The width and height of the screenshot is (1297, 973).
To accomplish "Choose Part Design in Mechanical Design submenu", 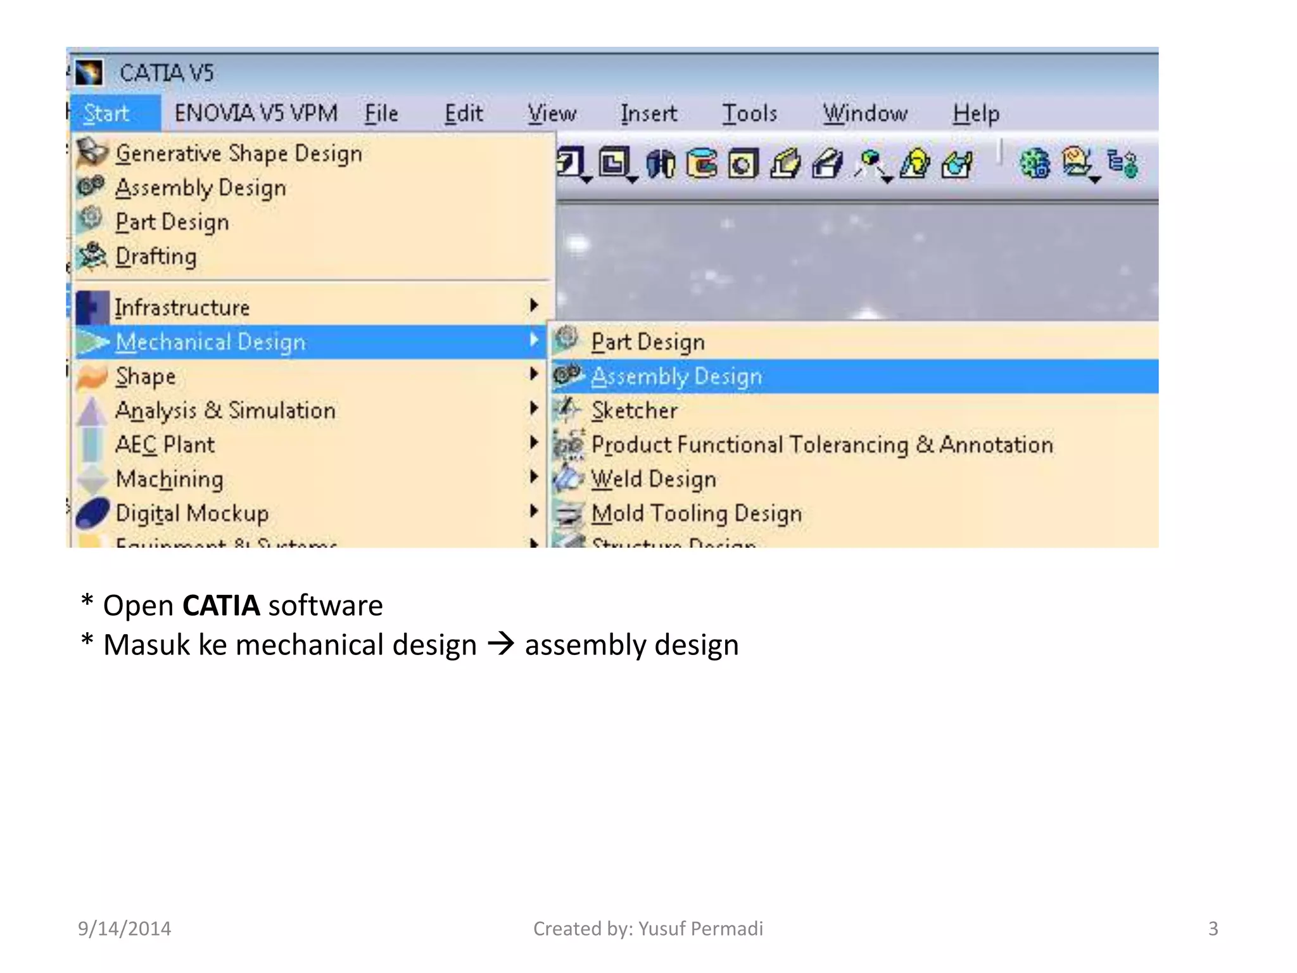I will tap(854, 342).
